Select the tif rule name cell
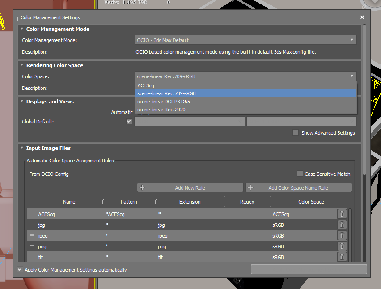The image size is (381, 289). click(41, 257)
